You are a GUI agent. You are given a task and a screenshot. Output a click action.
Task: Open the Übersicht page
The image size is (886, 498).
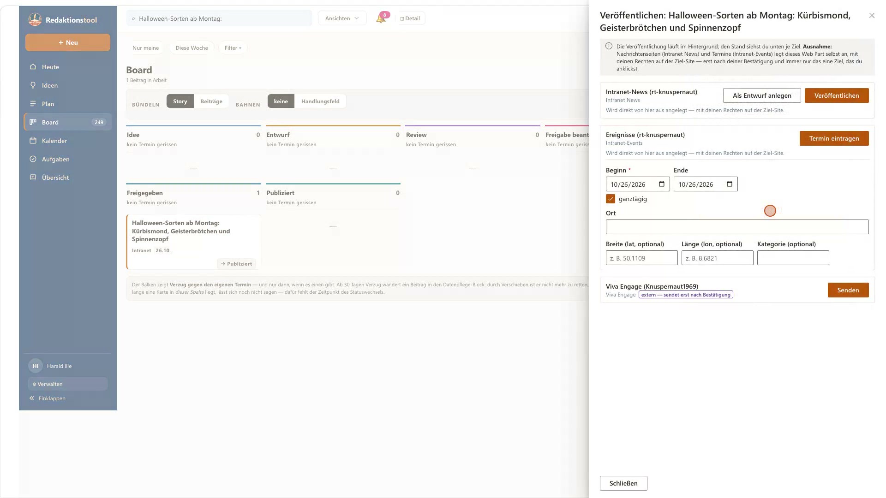coord(67,178)
